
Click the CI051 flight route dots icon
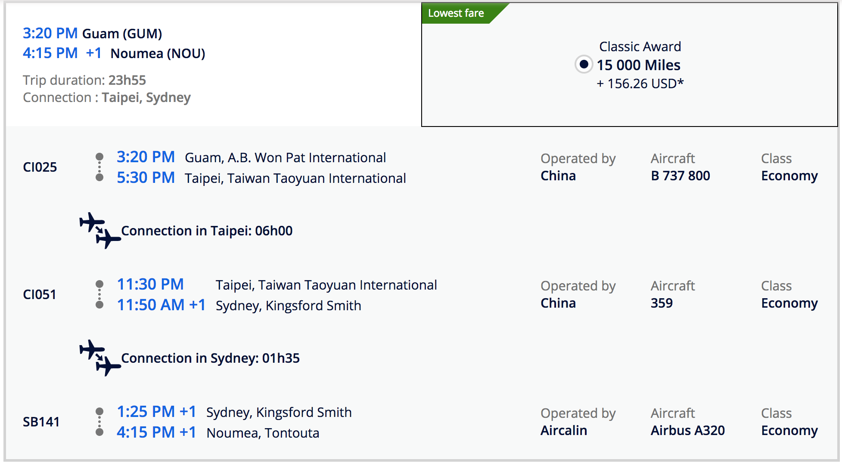pos(99,294)
